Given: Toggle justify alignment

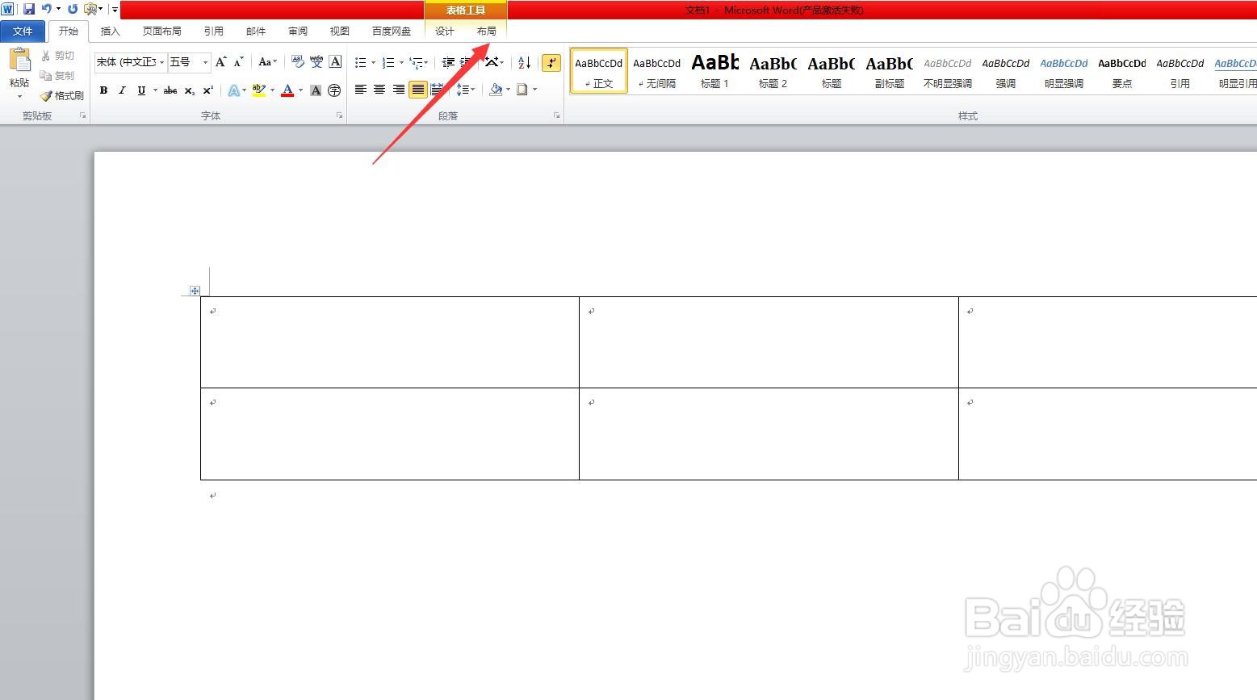Looking at the screenshot, I should click(x=418, y=90).
